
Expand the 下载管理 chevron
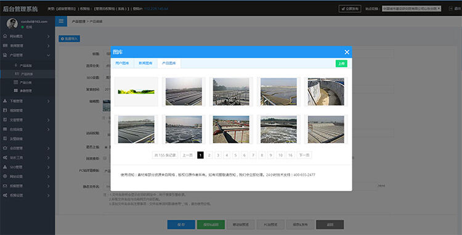pos(48,101)
